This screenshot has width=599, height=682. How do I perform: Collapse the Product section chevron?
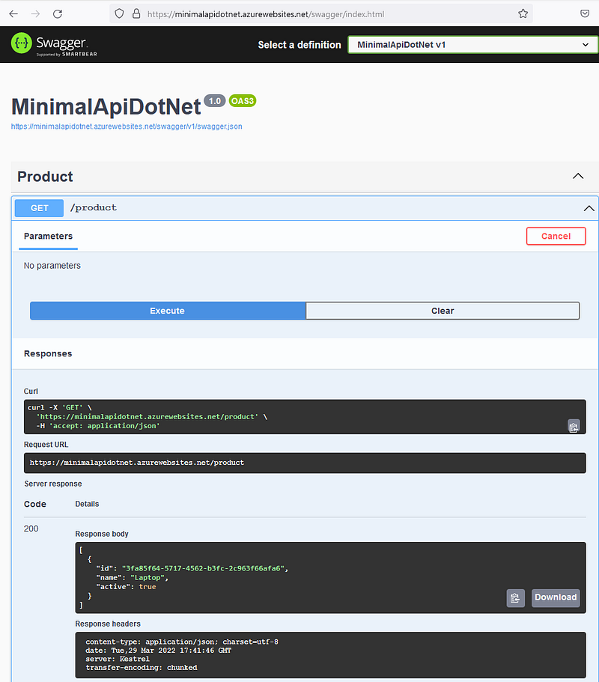[x=578, y=176]
